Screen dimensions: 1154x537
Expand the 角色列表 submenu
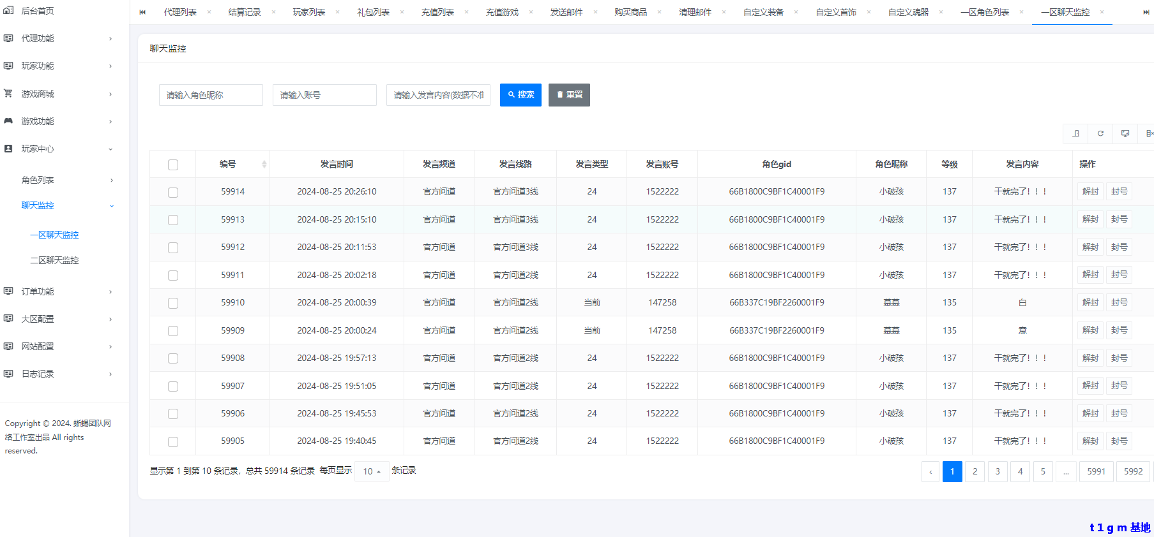coord(112,180)
